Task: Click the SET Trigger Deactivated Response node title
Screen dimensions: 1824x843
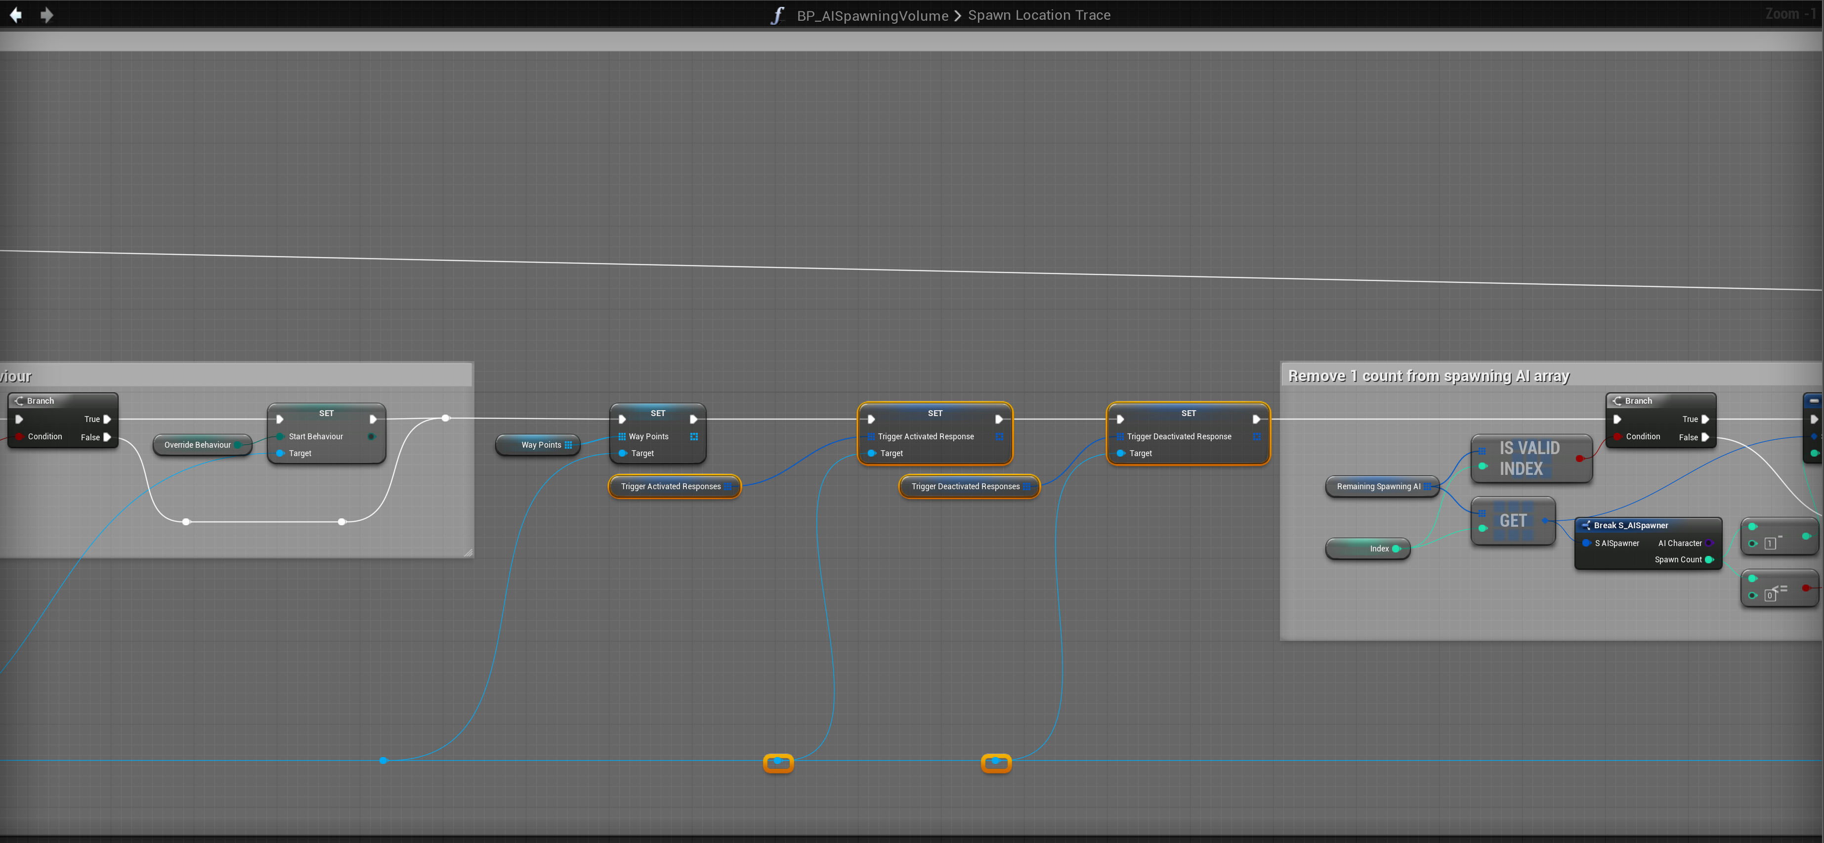Action: tap(1188, 414)
